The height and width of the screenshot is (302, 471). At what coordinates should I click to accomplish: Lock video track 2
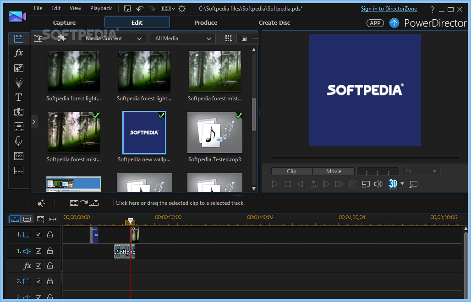pos(50,281)
